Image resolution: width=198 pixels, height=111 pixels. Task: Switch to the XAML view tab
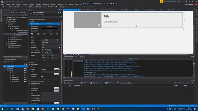pos(82,57)
